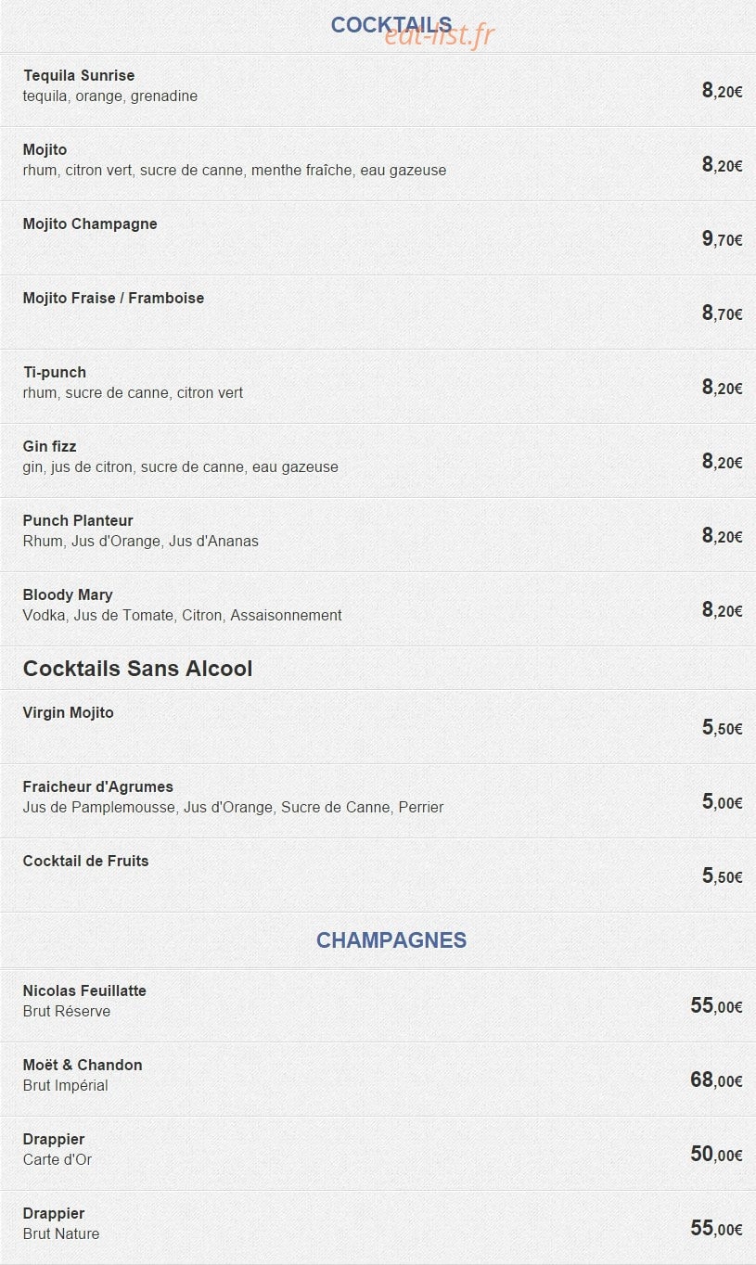This screenshot has width=756, height=1265.
Task: Select Fraicheur d'Agrumes drink
Action: tap(378, 801)
